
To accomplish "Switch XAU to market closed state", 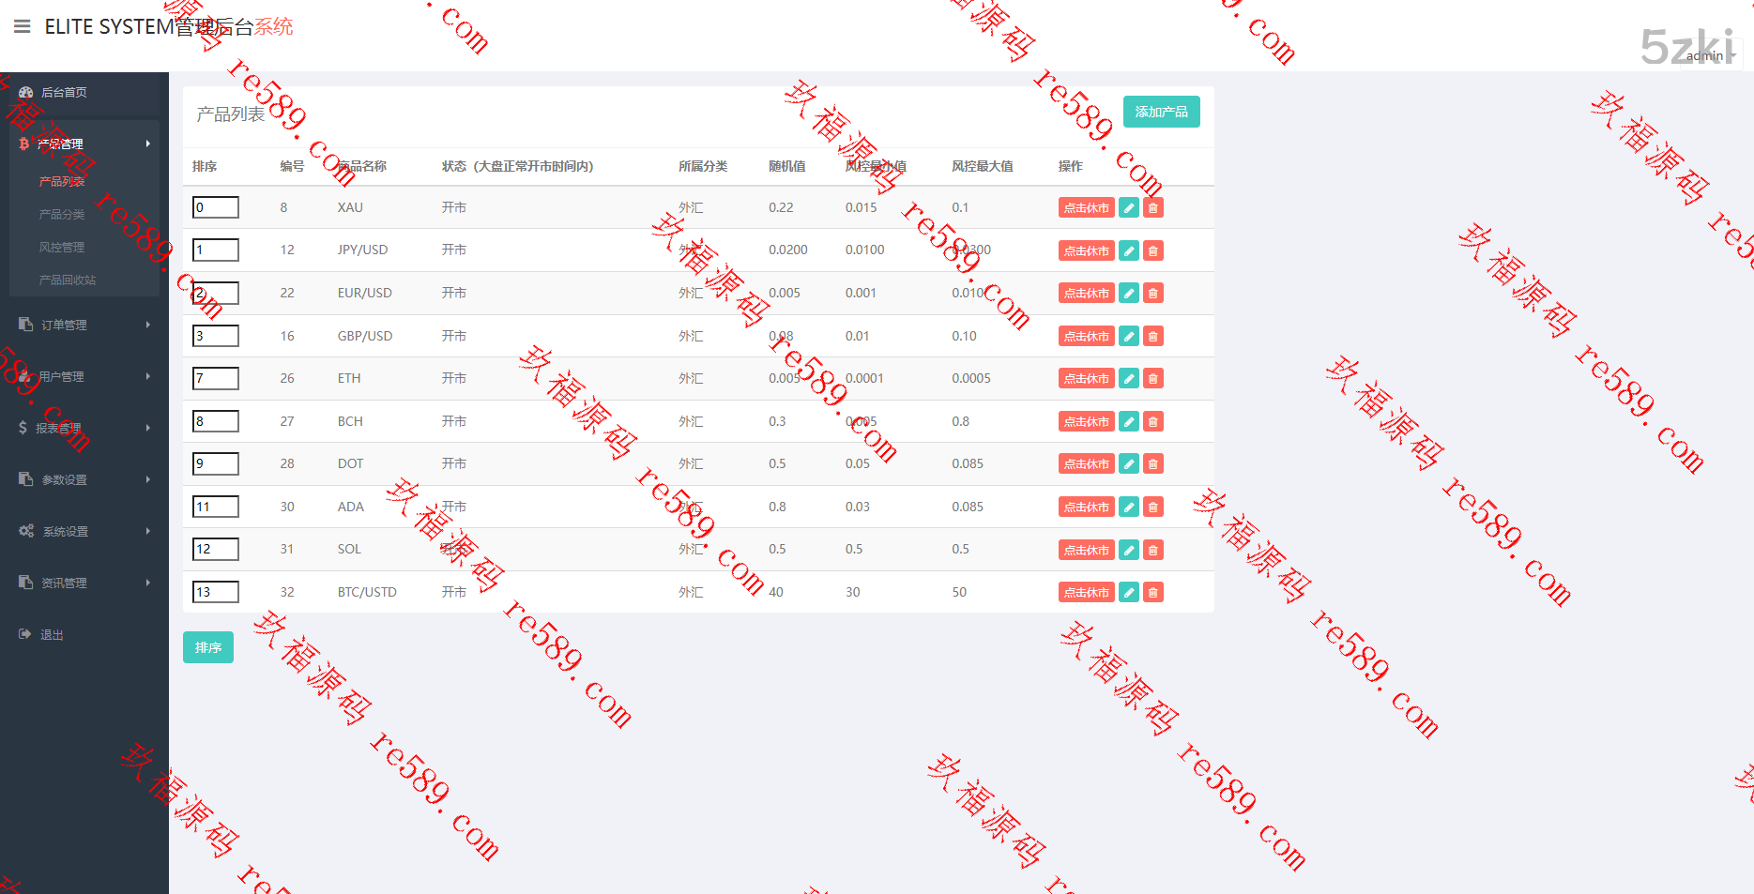I will (x=1086, y=208).
